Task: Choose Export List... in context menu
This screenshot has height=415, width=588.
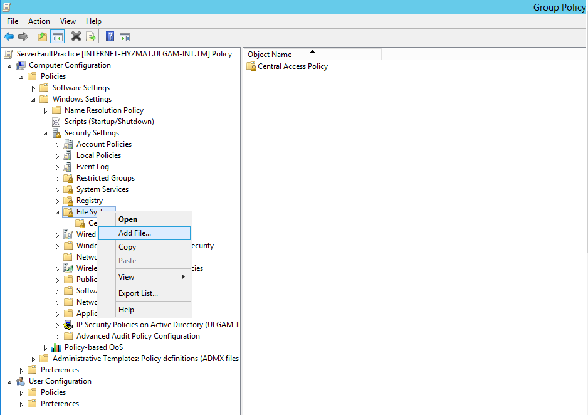Action: [x=144, y=293]
